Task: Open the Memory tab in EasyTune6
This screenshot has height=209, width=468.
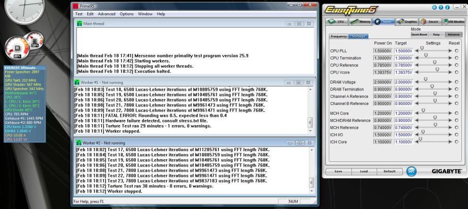Action: [x=360, y=22]
